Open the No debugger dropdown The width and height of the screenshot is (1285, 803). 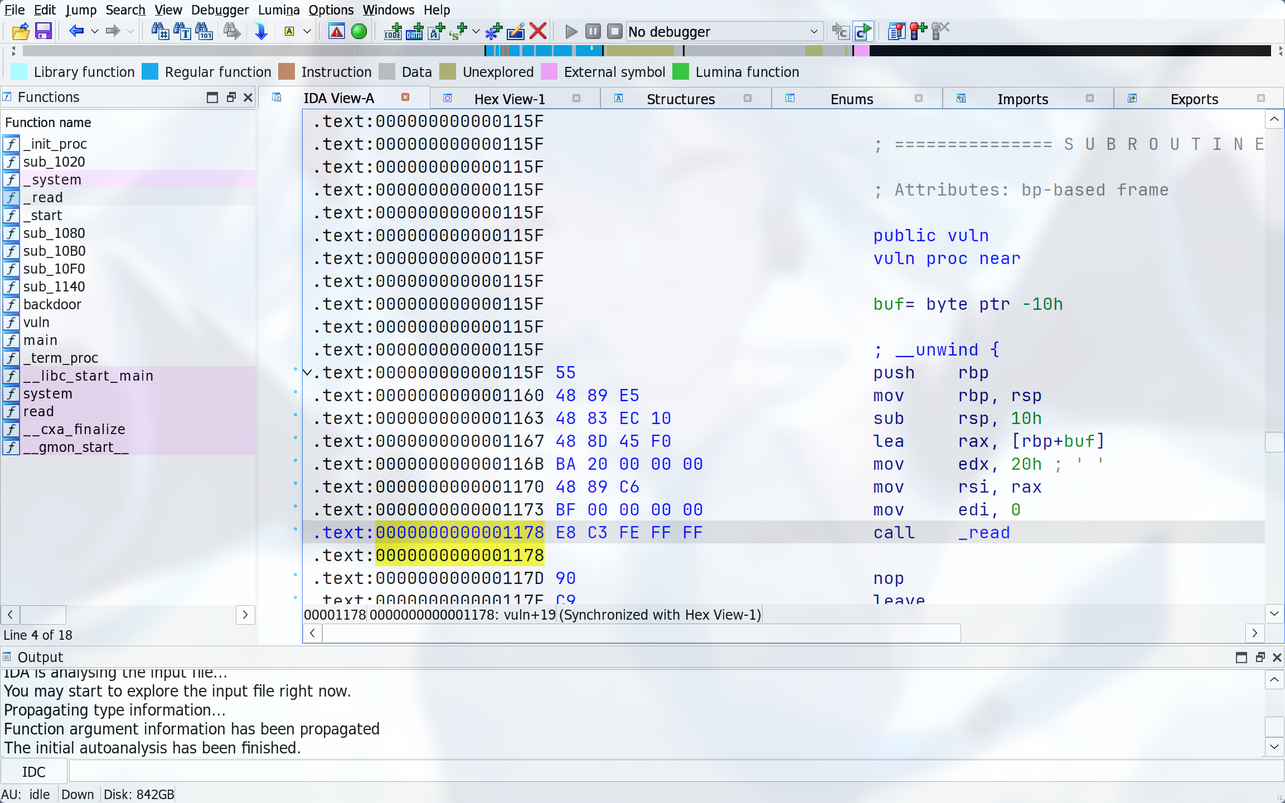(x=813, y=32)
